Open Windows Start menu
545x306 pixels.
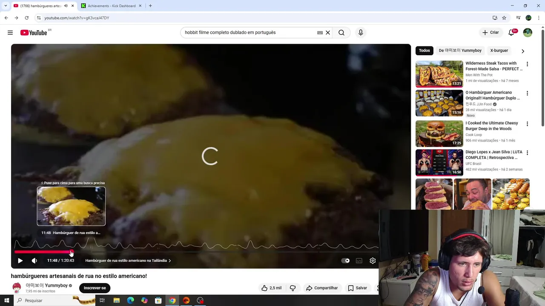tap(6, 300)
